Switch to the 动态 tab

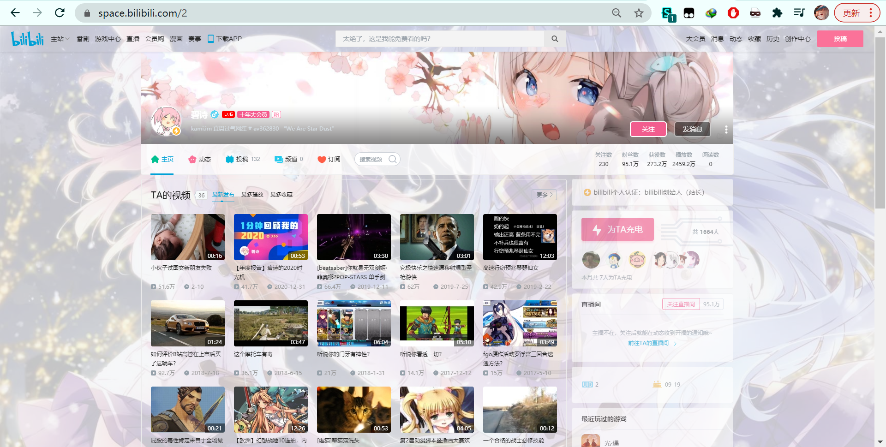click(x=200, y=159)
